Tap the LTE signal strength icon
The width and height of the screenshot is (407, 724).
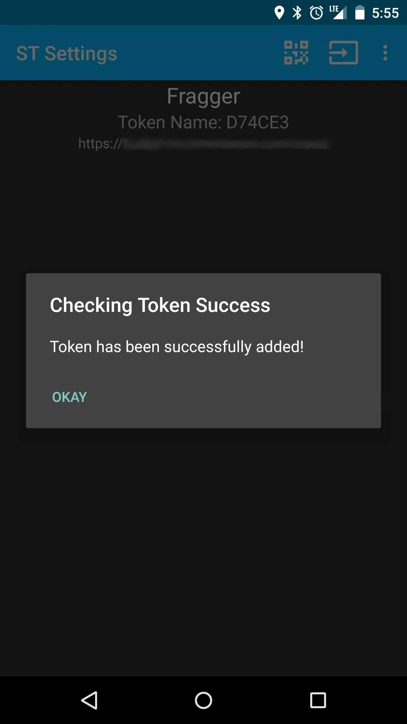[x=338, y=13]
